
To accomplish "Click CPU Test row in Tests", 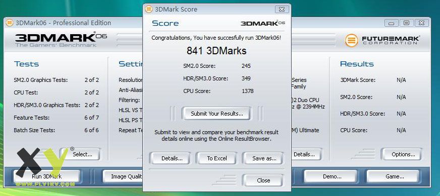I will pos(56,92).
